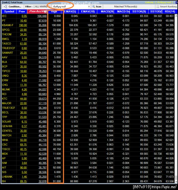Select the TRUE13CF symbol

(9, 108)
